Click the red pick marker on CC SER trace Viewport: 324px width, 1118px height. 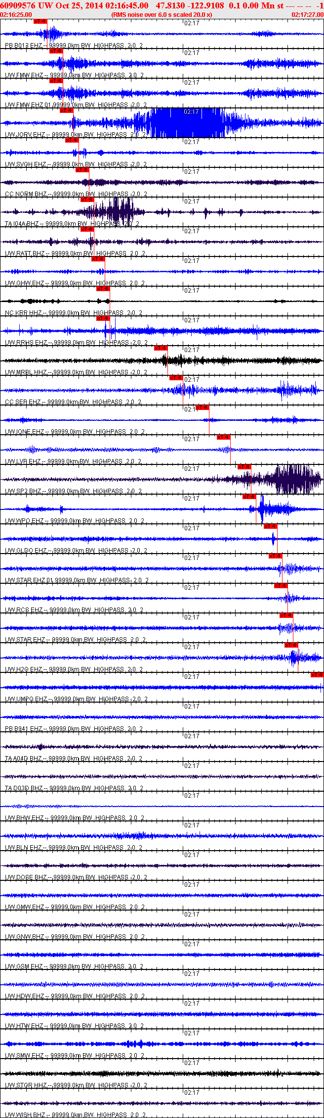[176, 378]
